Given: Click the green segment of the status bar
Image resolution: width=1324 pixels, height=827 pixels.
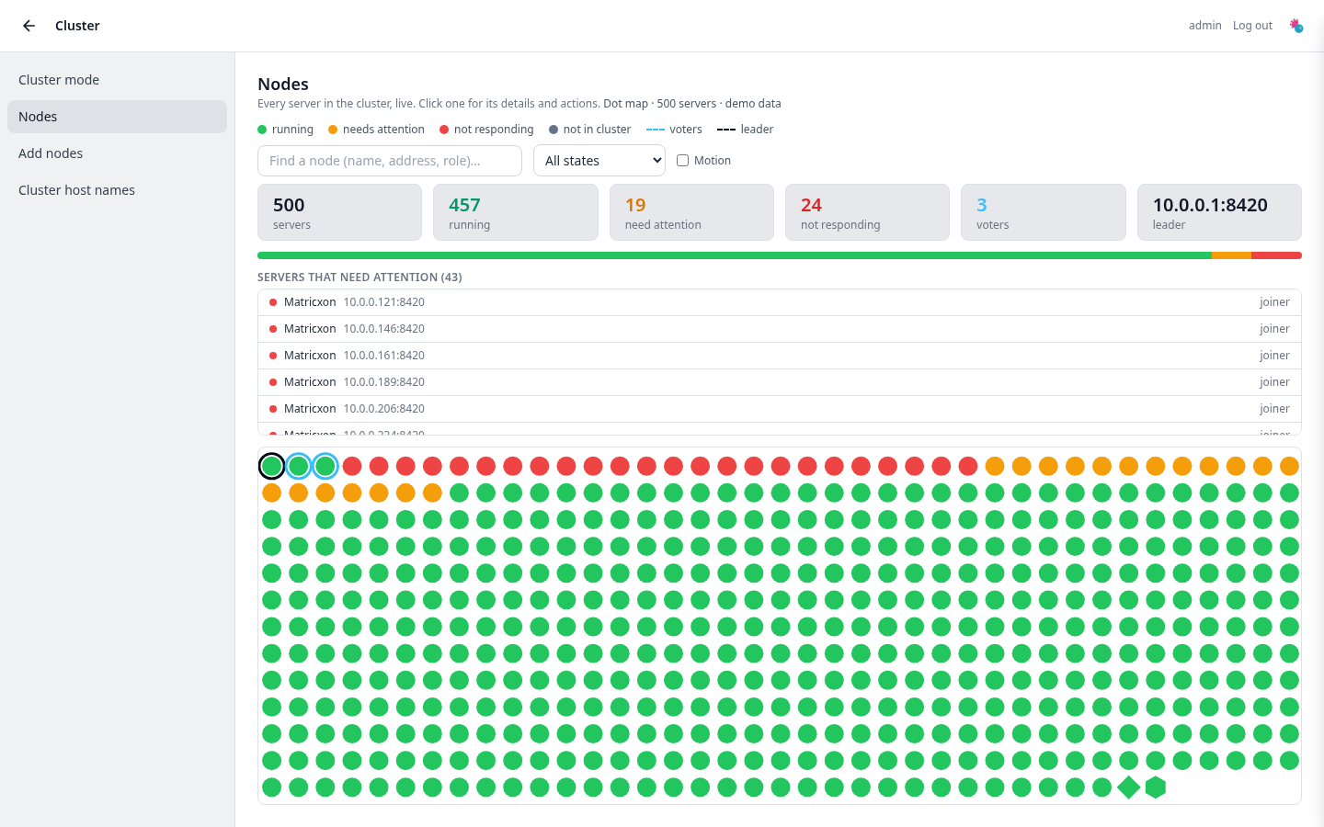Looking at the screenshot, I should point(735,255).
